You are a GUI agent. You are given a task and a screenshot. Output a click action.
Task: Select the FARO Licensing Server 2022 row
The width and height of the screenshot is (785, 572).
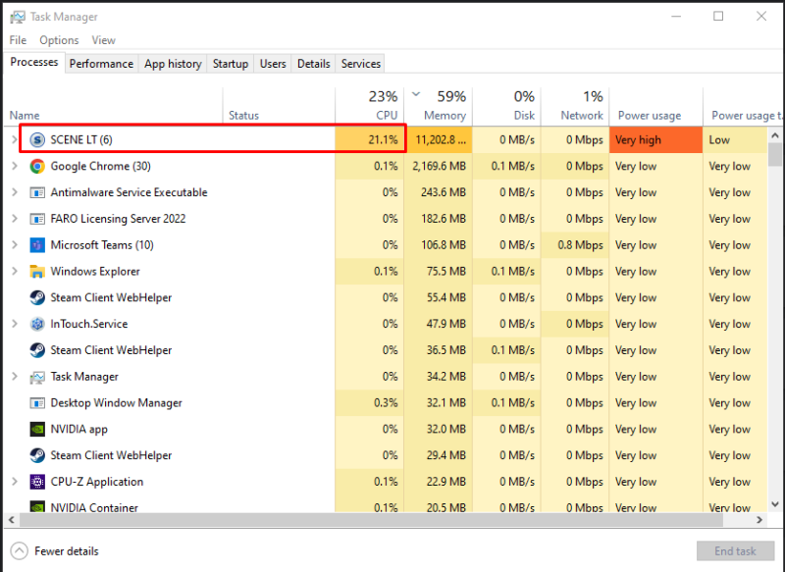point(118,219)
